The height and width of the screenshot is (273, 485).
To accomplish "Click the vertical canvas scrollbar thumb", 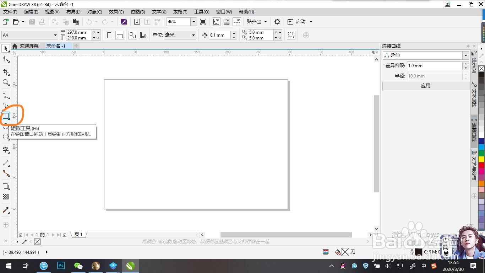I will 377,144.
